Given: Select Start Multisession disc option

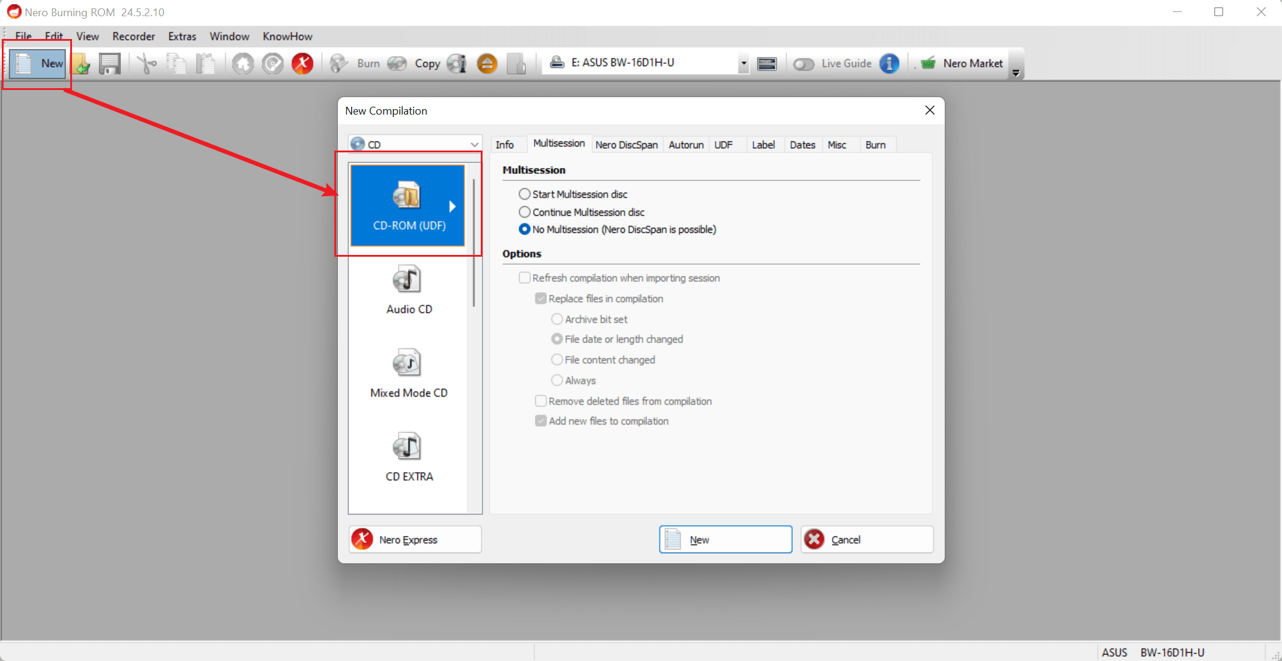Looking at the screenshot, I should (525, 194).
